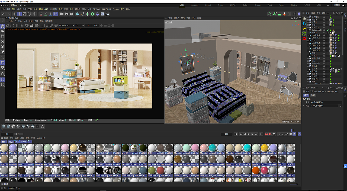
Task: Expand the 图层 property row
Action: pyautogui.click(x=304, y=106)
